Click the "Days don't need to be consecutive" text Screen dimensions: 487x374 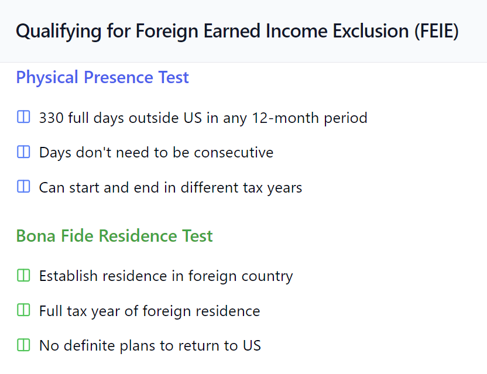(x=156, y=153)
